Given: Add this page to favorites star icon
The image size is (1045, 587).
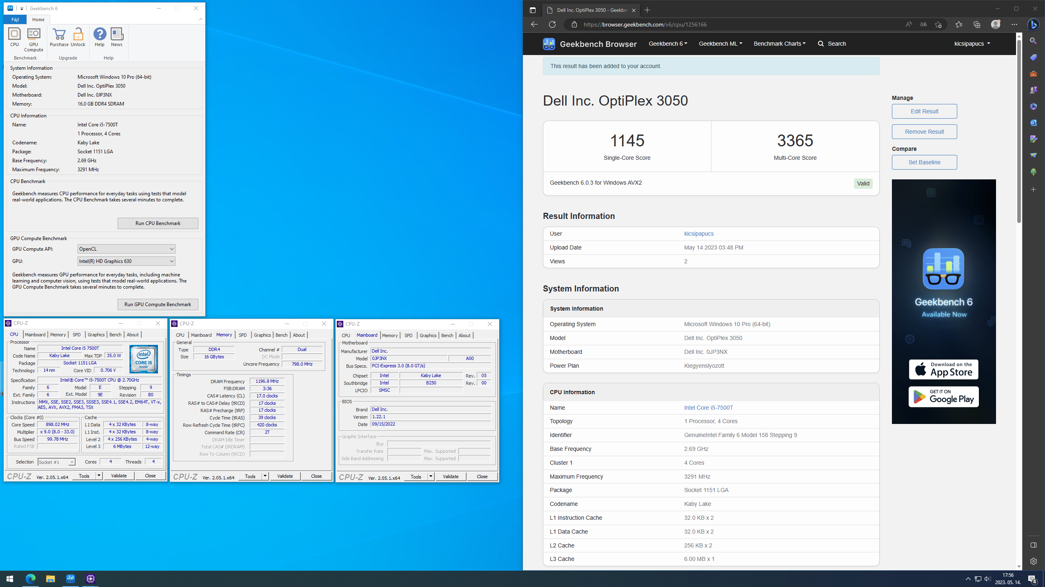Looking at the screenshot, I should tap(938, 24).
